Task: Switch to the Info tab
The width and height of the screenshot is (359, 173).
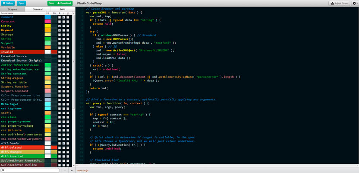Action: tap(63, 9)
